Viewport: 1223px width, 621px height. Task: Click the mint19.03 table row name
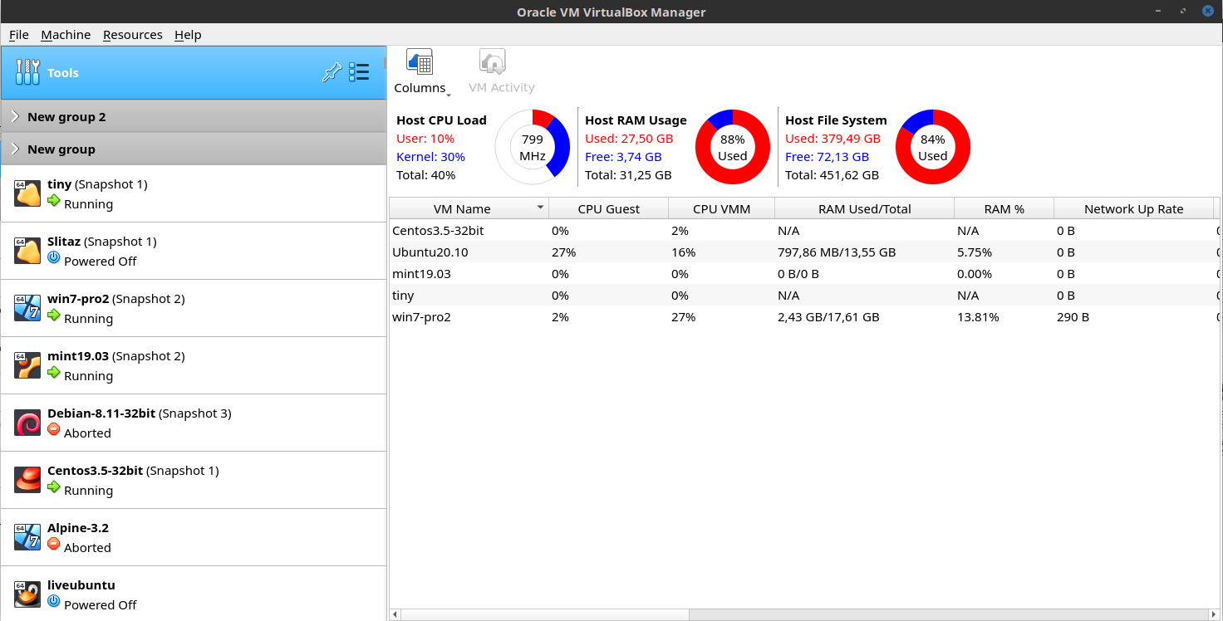point(422,274)
